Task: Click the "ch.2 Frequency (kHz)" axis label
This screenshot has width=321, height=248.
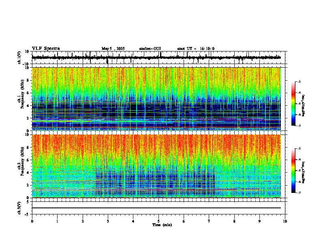Action: 21,161
